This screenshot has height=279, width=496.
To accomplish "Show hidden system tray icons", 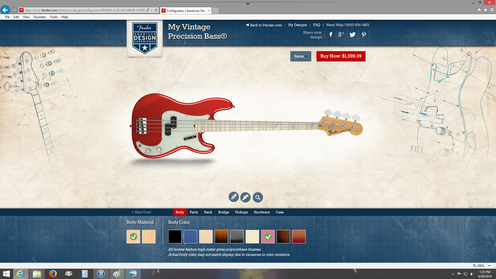I will pos(453,274).
